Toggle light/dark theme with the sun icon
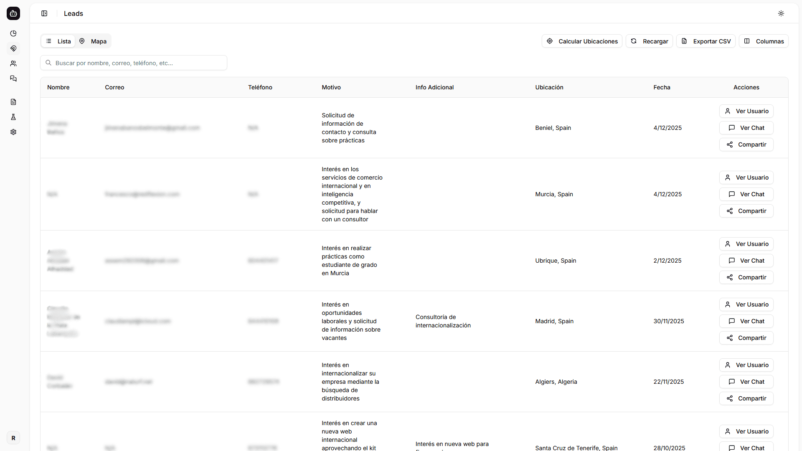The width and height of the screenshot is (802, 451). point(781,13)
